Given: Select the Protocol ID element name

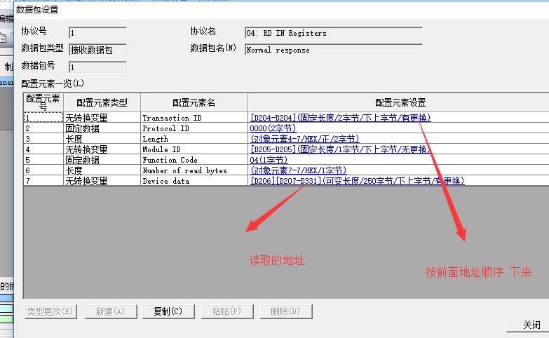Looking at the screenshot, I should click(194, 128).
